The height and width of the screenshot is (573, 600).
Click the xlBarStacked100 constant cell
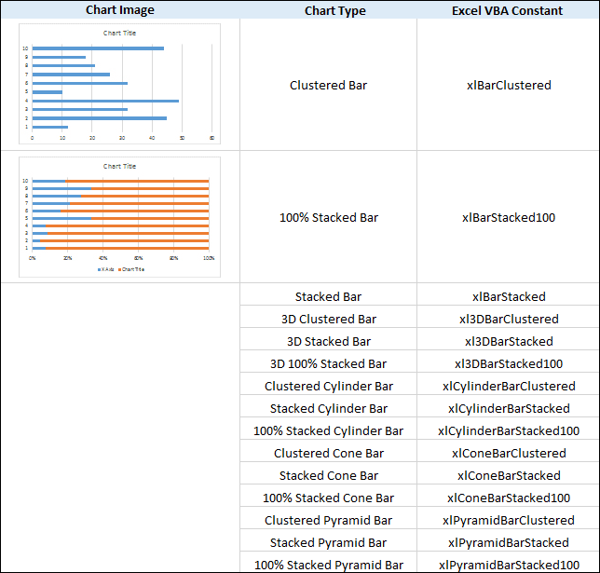click(x=509, y=217)
